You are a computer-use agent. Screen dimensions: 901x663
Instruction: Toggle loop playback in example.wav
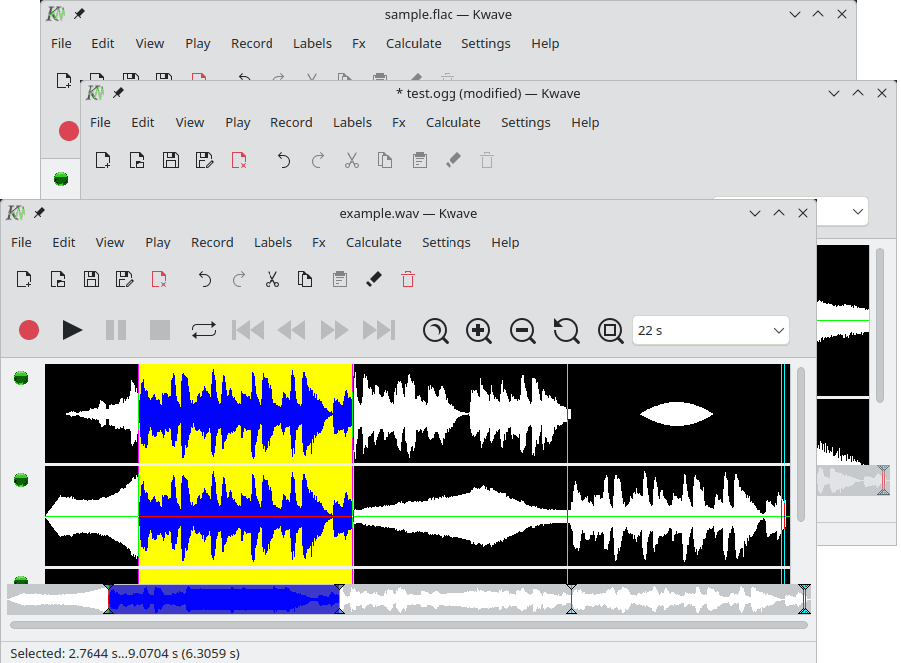click(204, 330)
